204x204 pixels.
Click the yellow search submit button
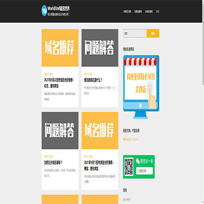(x=153, y=33)
